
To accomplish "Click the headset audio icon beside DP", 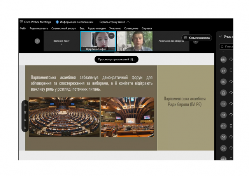I will (231, 104).
